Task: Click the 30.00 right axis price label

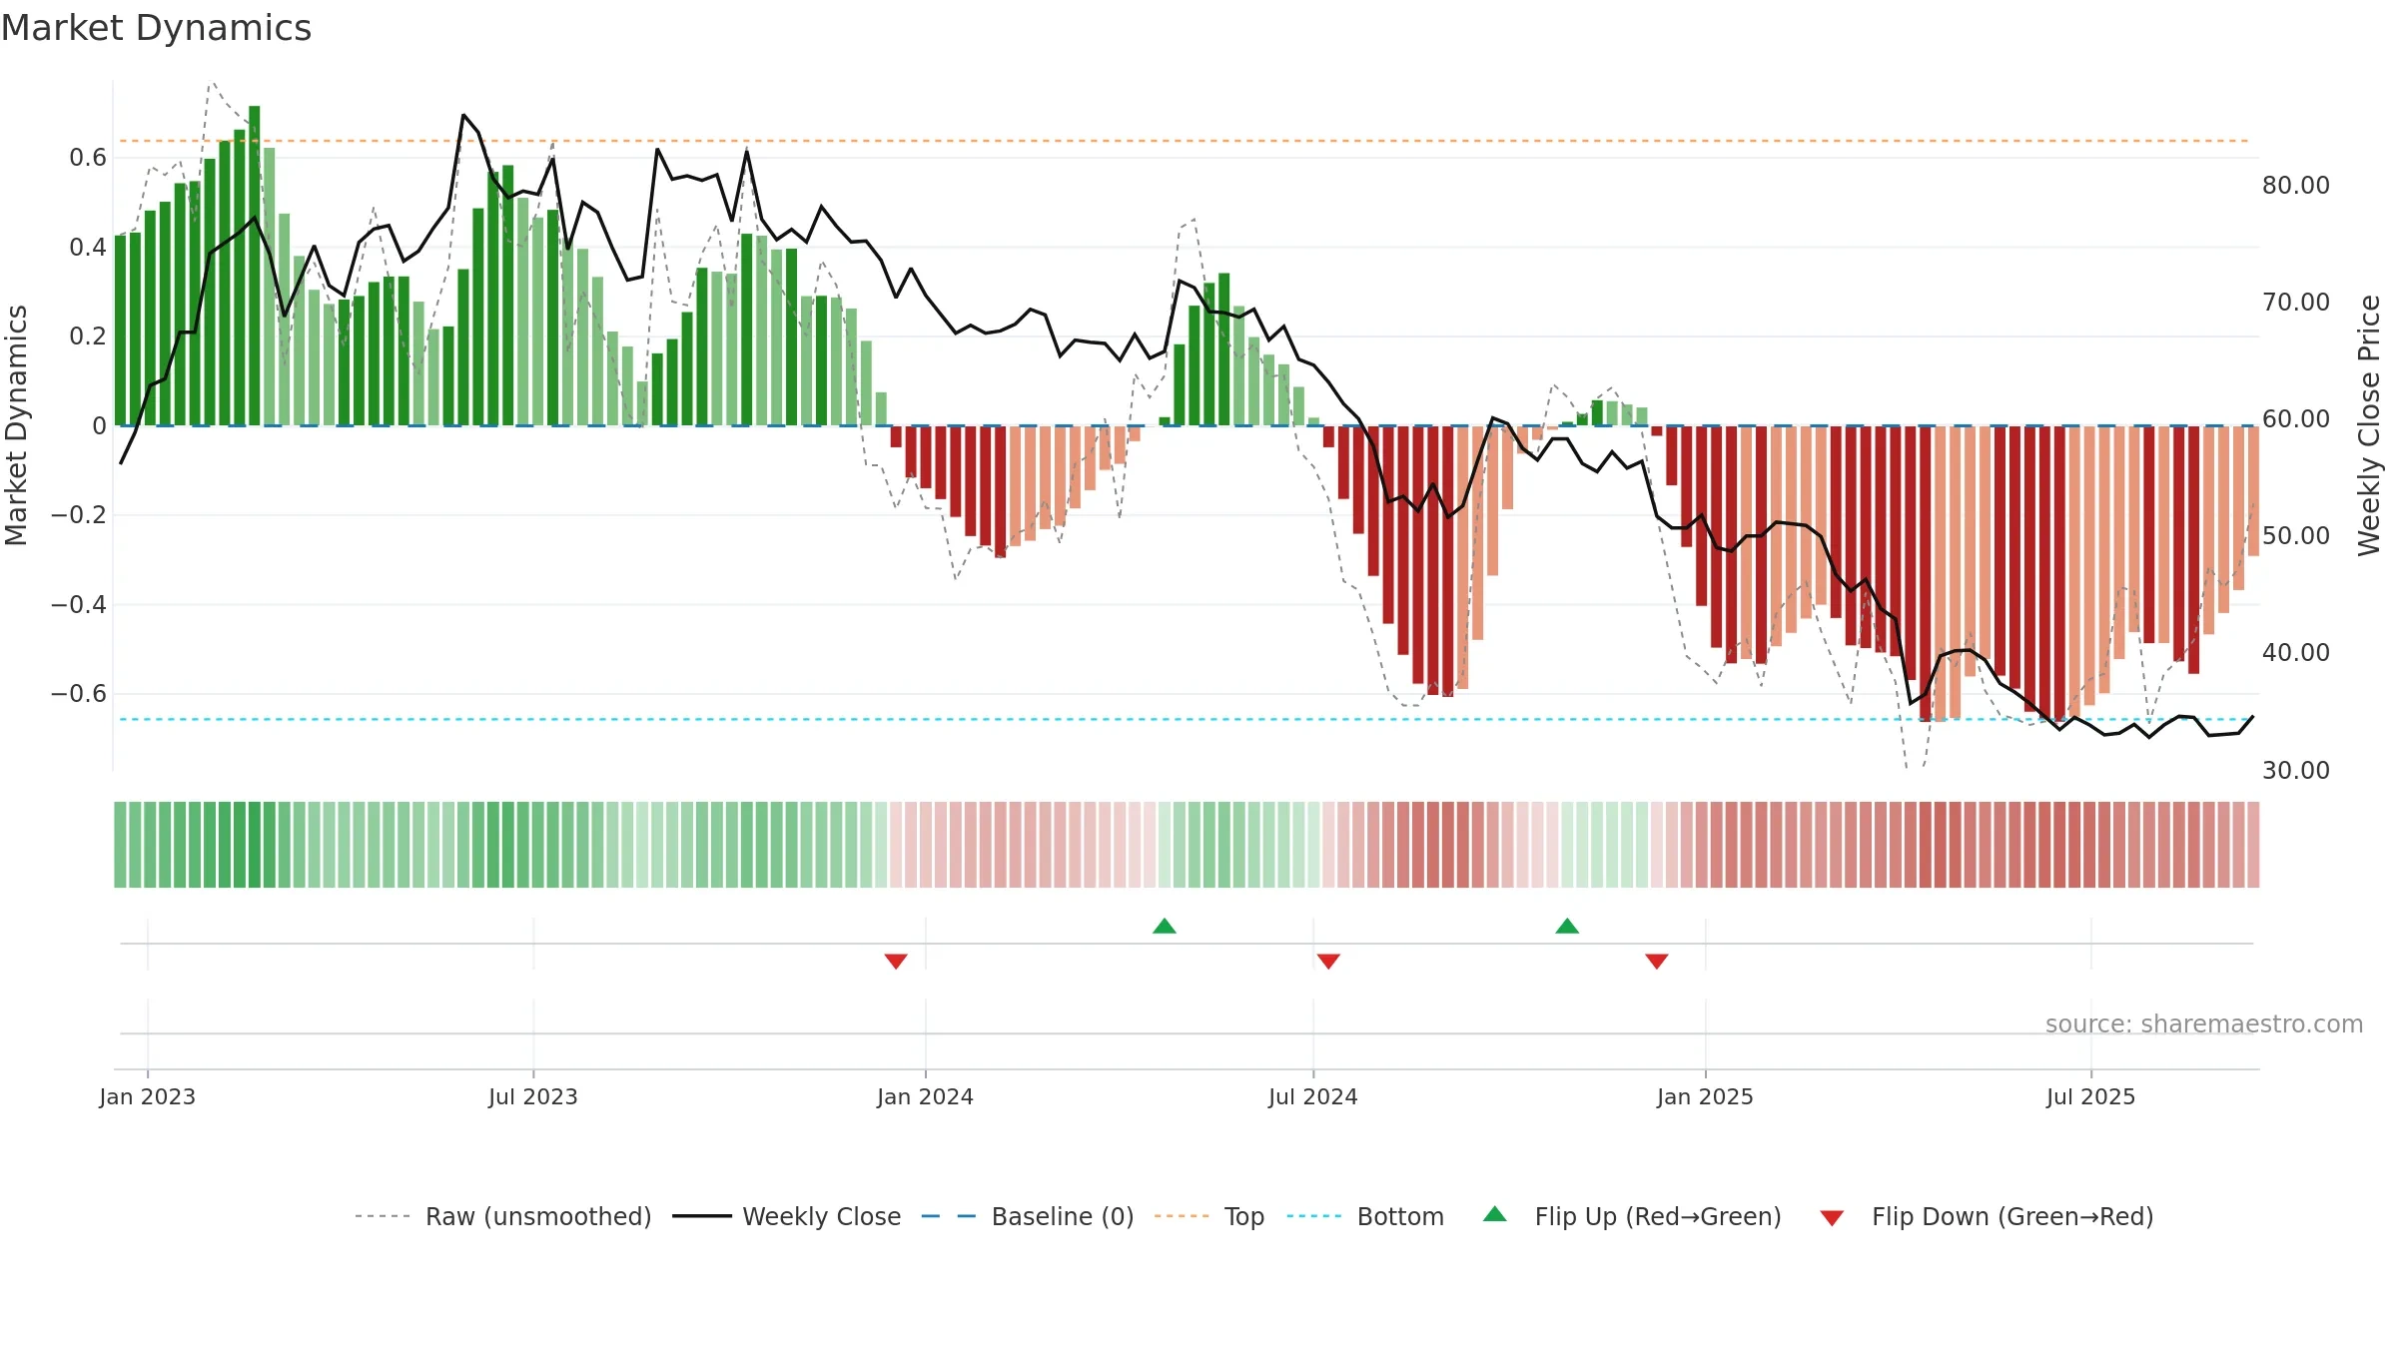Action: point(2296,771)
